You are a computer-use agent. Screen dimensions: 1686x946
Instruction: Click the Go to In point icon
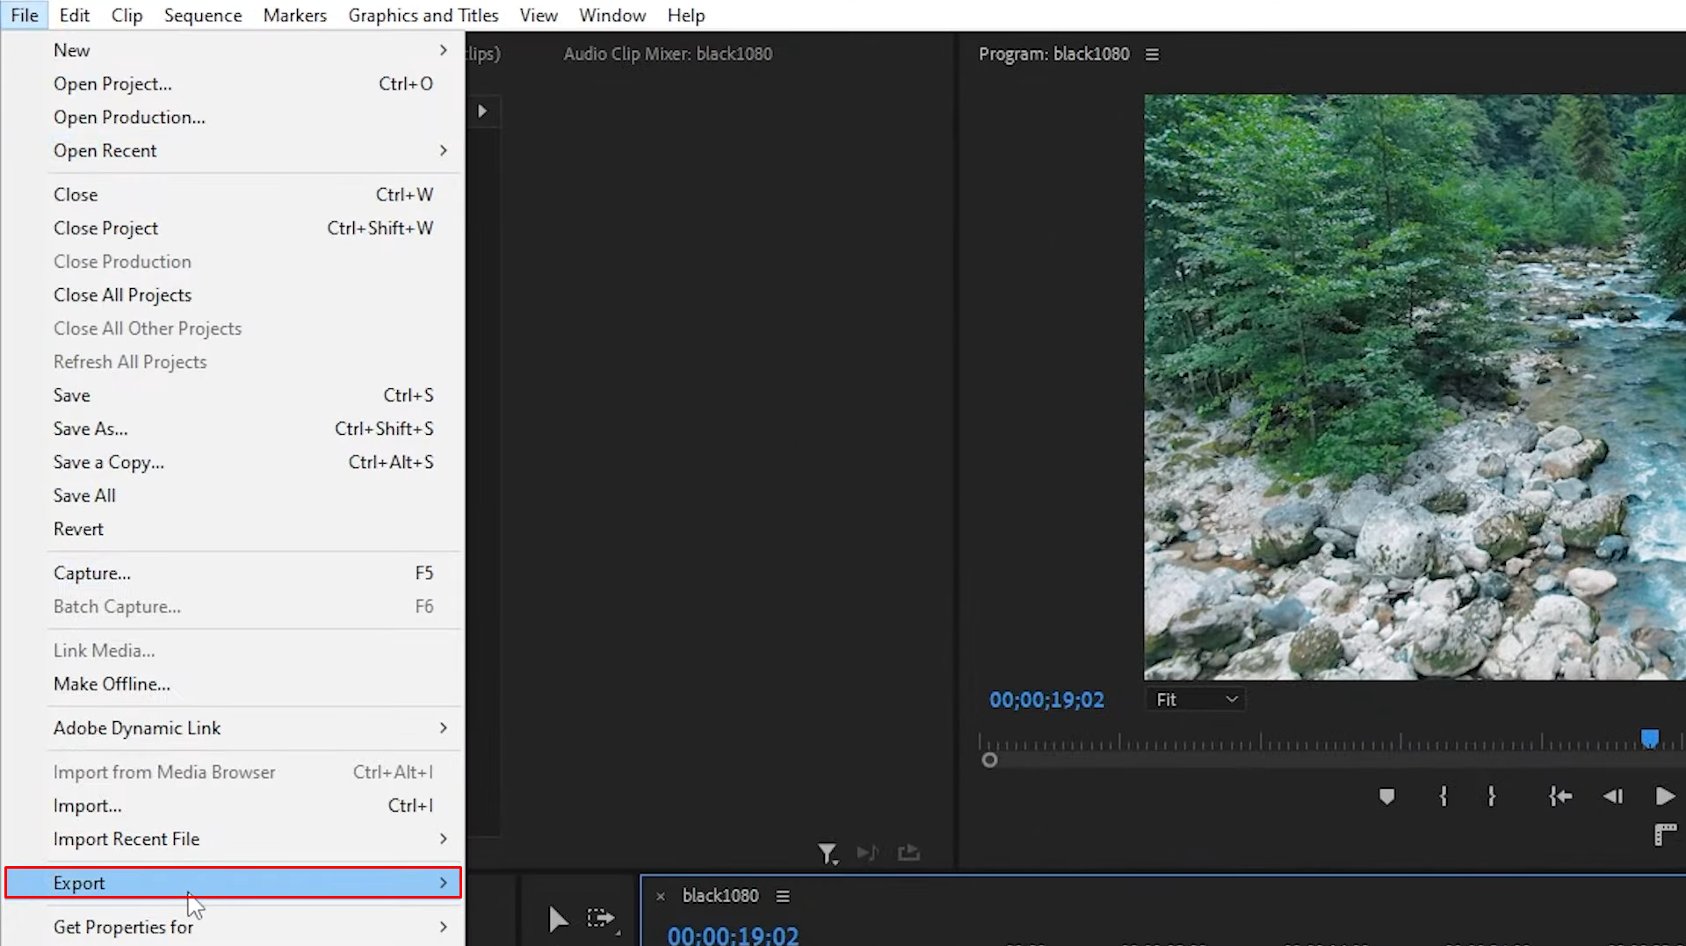coord(1559,797)
